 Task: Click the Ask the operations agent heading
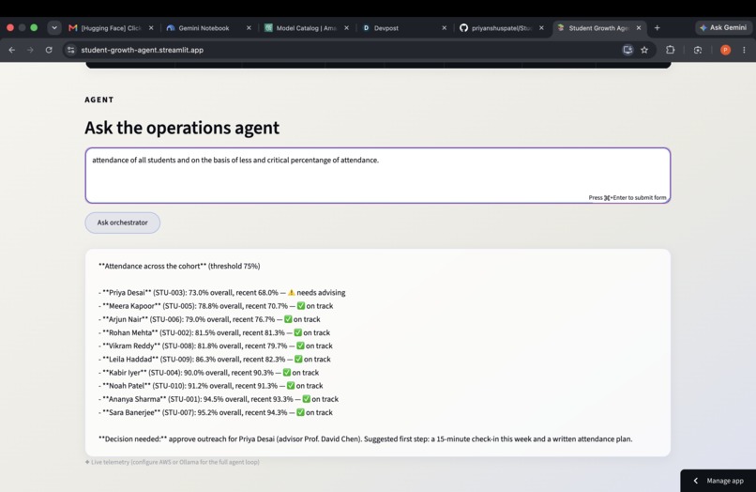tap(182, 128)
